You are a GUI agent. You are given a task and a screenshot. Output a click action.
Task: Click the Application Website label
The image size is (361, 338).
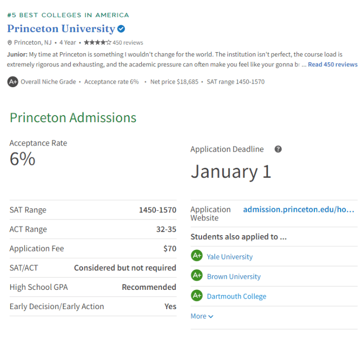click(x=211, y=213)
